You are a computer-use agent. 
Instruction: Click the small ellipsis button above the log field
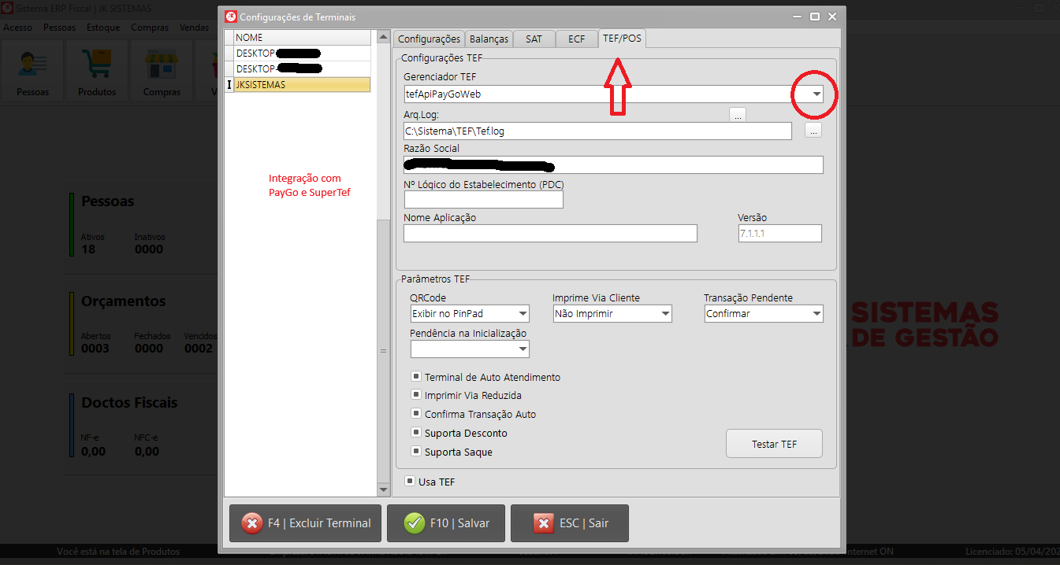pyautogui.click(x=738, y=115)
